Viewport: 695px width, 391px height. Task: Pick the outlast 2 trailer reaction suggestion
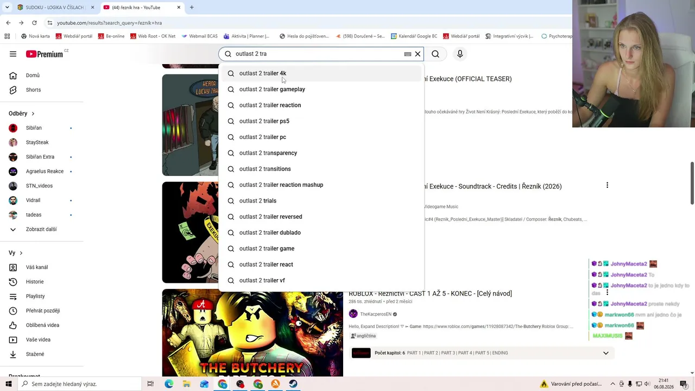click(x=321, y=105)
